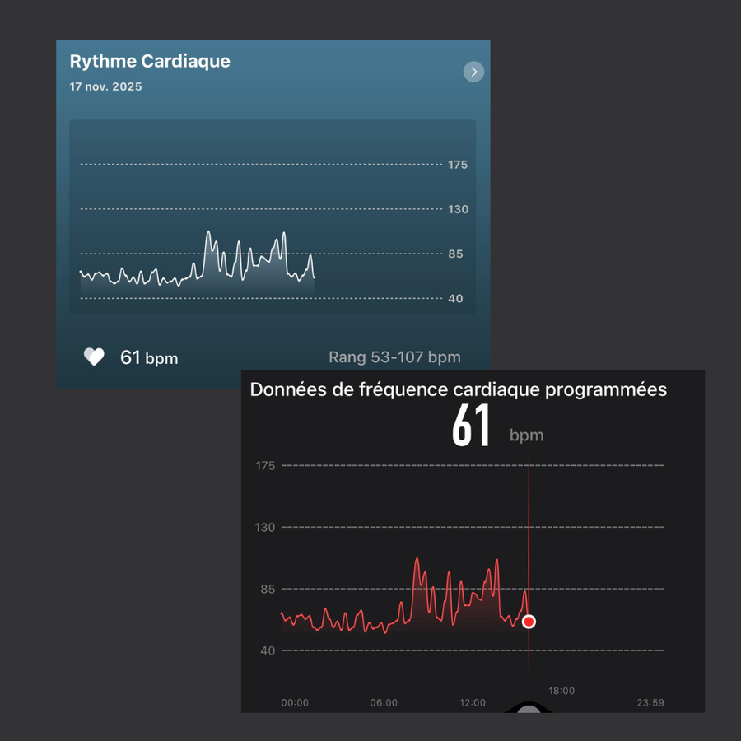Click the Rythme Cardiaque card title
The image size is (741, 741).
click(x=150, y=61)
